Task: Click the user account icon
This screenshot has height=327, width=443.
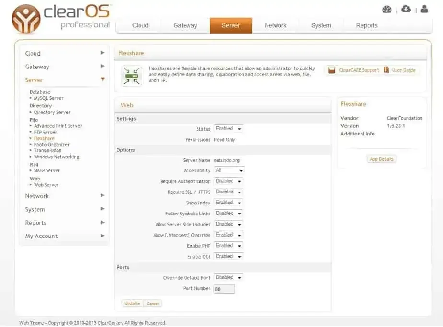Action: coord(424,9)
